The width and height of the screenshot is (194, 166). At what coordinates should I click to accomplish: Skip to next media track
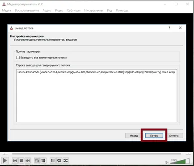point(28,161)
